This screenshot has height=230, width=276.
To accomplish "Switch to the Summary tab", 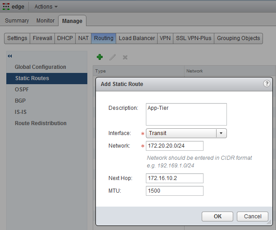I will point(17,21).
